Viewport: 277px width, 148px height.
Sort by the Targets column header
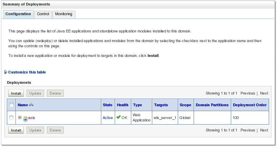point(161,105)
